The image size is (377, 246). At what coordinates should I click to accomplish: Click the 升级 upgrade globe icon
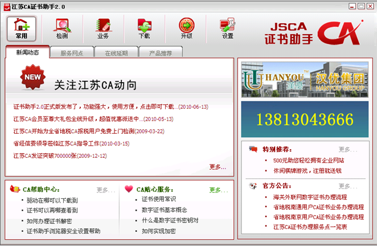(187, 29)
